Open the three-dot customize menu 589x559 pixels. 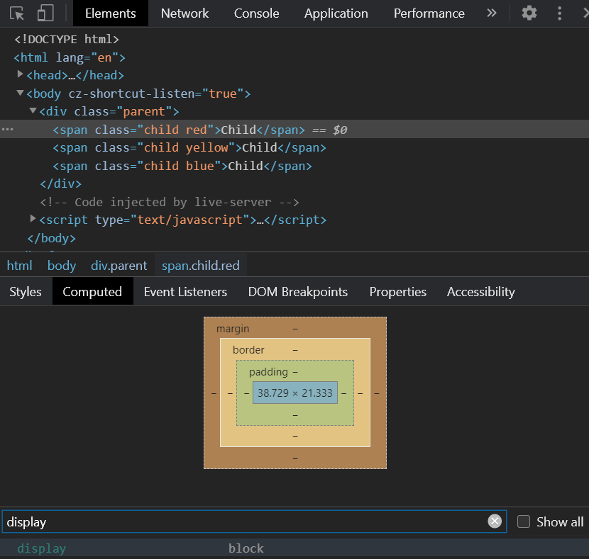point(559,13)
